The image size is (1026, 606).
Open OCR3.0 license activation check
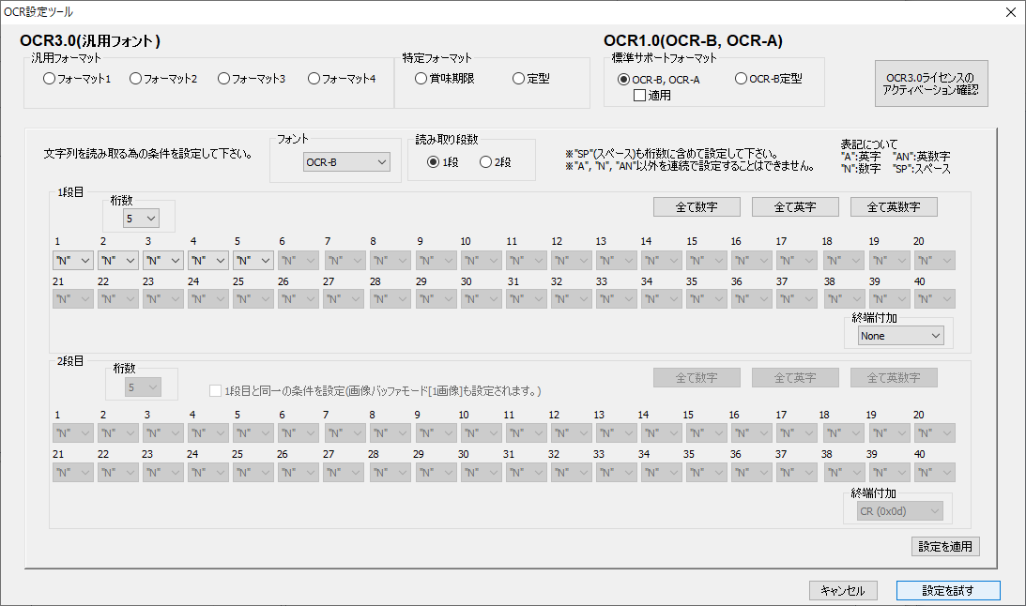pos(930,83)
